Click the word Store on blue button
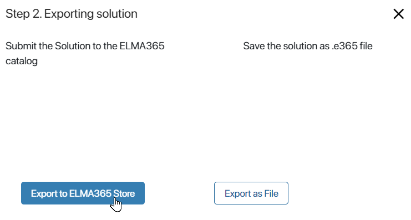411x220 pixels. [x=124, y=193]
